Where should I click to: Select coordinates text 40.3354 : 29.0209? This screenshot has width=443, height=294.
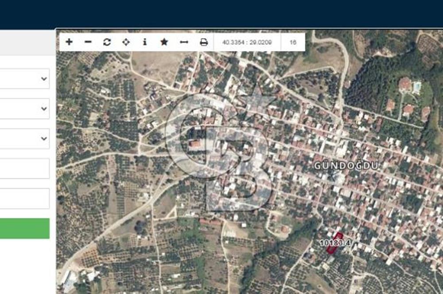[247, 43]
